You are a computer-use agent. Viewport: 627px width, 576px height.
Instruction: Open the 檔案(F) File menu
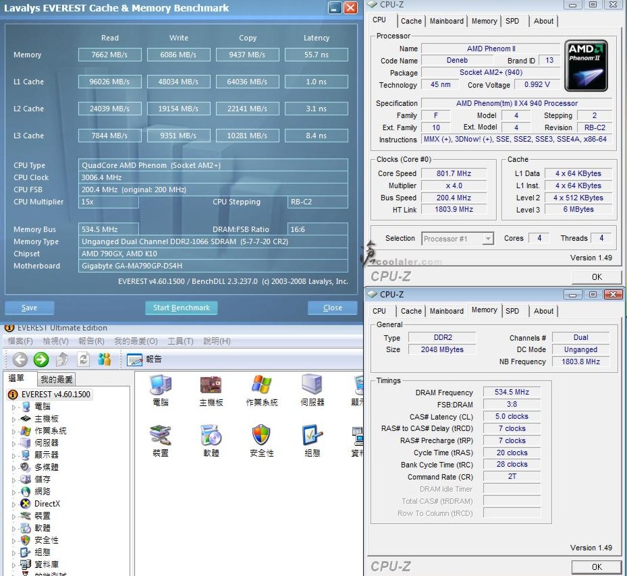(x=20, y=341)
